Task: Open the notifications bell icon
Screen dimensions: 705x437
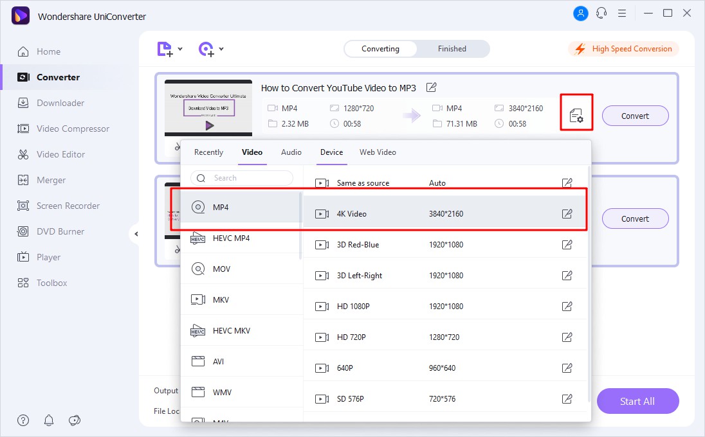Action: coord(48,420)
